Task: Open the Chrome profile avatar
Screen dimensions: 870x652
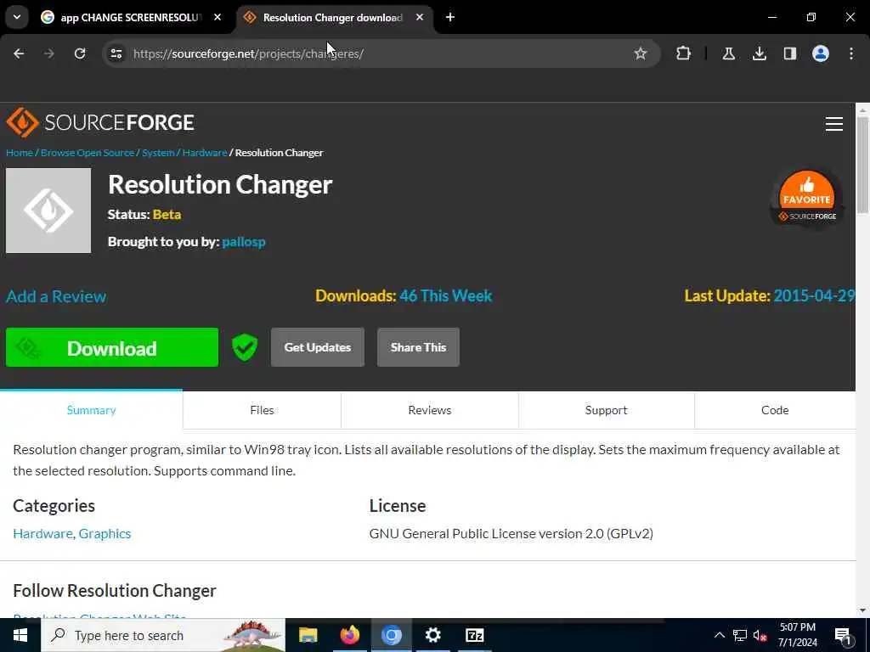Action: tap(820, 53)
